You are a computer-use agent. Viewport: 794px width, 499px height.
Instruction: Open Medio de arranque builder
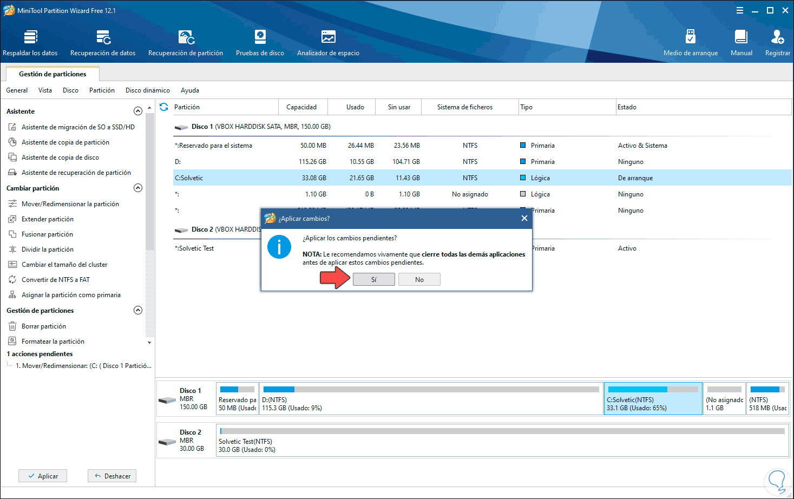pyautogui.click(x=691, y=43)
